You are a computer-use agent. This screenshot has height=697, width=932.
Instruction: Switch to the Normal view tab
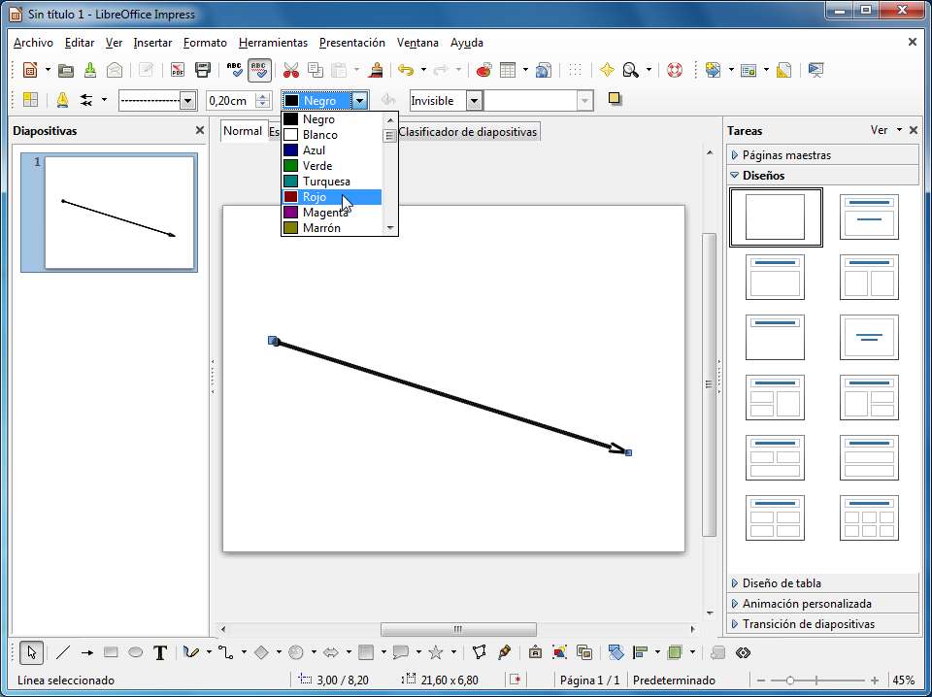(x=243, y=131)
